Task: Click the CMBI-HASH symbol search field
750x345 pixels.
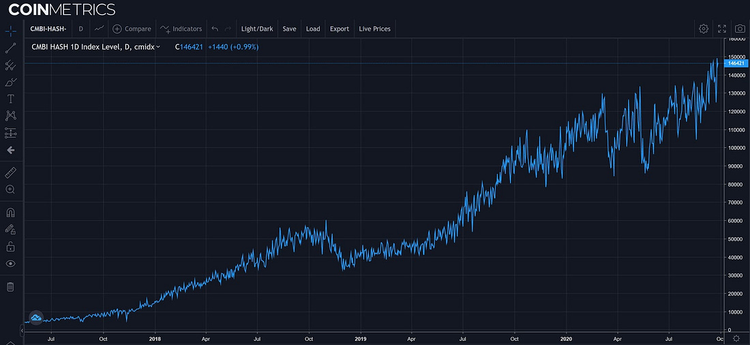Action: click(48, 29)
